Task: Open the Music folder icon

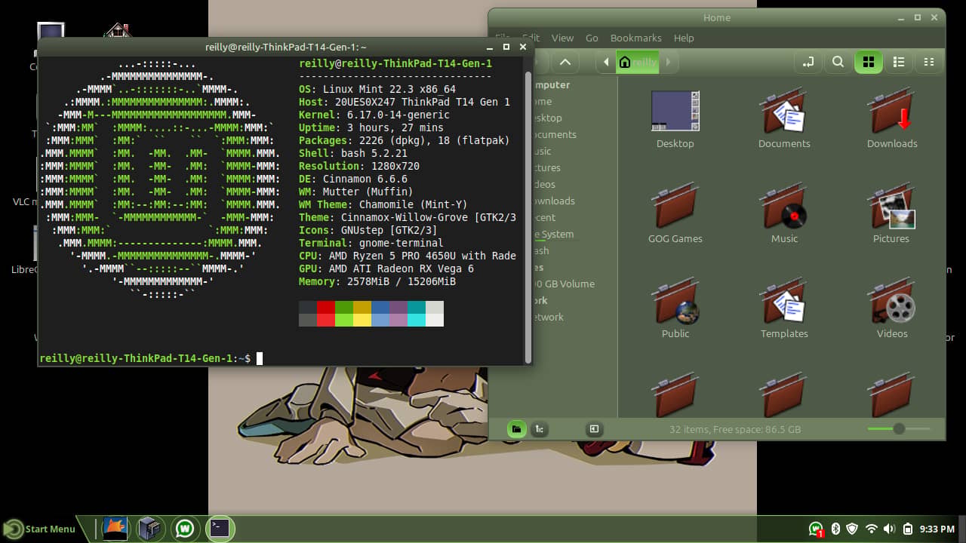Action: click(783, 206)
